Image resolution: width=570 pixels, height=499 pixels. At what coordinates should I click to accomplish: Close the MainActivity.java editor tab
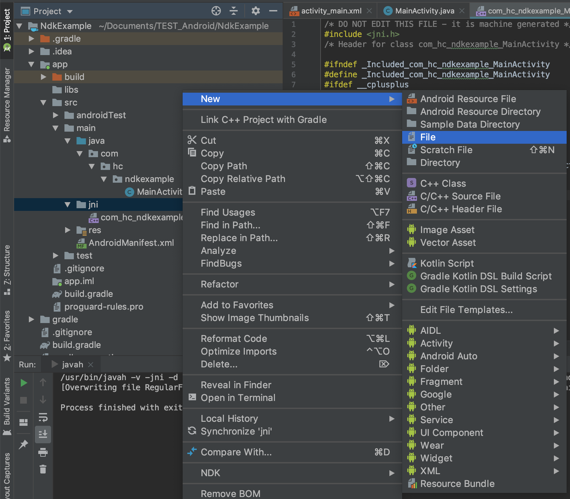tap(462, 11)
